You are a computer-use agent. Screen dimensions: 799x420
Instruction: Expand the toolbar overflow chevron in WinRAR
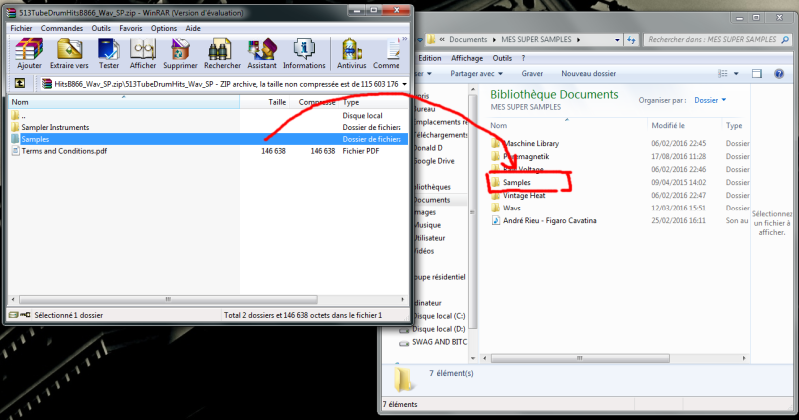(x=405, y=39)
